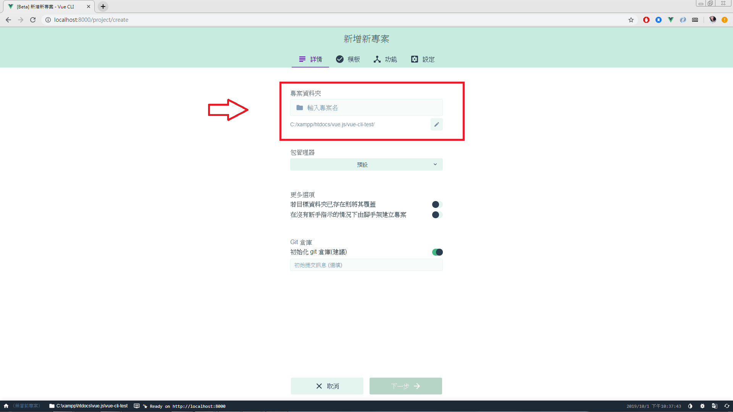Image resolution: width=733 pixels, height=412 pixels.
Task: Click the translate icon in status bar
Action: click(715, 406)
